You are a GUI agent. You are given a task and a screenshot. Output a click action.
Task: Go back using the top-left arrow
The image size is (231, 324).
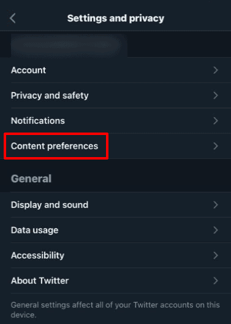tap(13, 18)
